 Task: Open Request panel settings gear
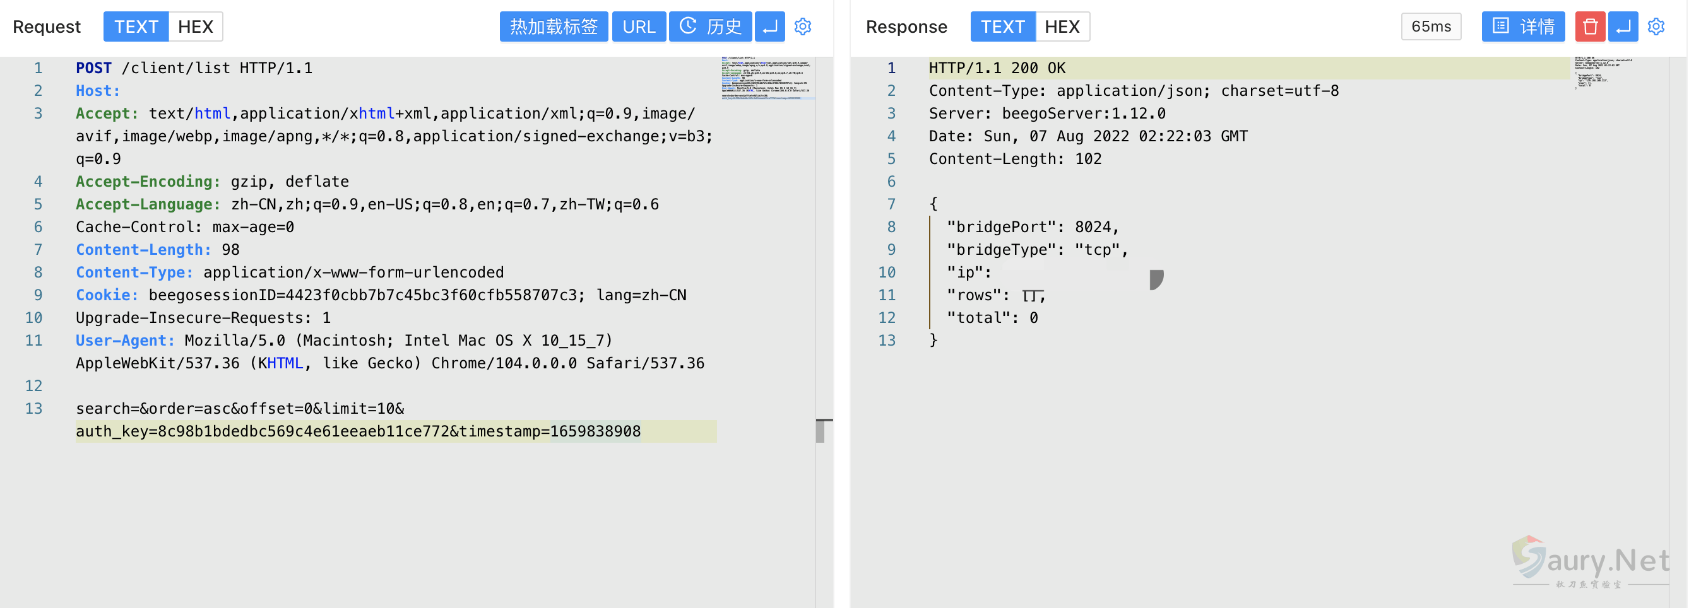coord(803,27)
